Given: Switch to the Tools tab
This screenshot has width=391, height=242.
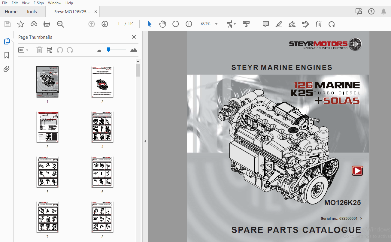Looking at the screenshot, I should (32, 12).
